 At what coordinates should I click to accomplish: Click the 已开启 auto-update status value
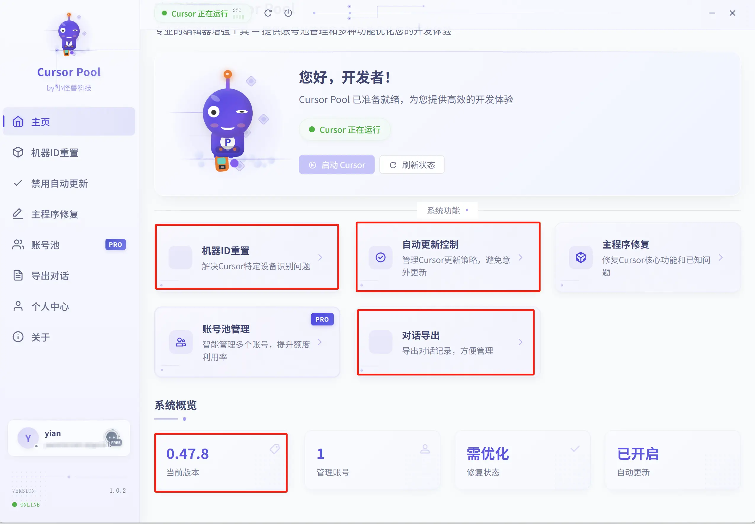[638, 454]
